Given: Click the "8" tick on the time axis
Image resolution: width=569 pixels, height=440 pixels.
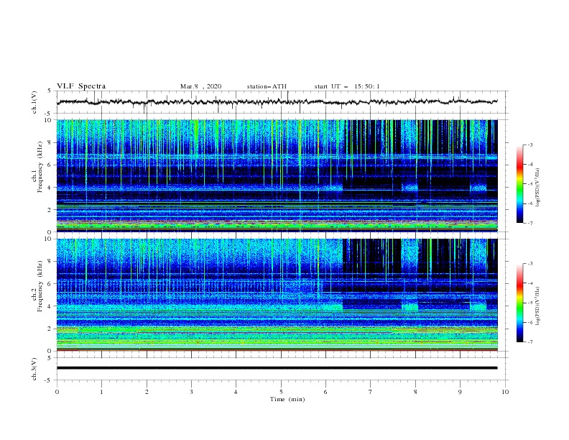Looking at the screenshot, I should [415, 392].
